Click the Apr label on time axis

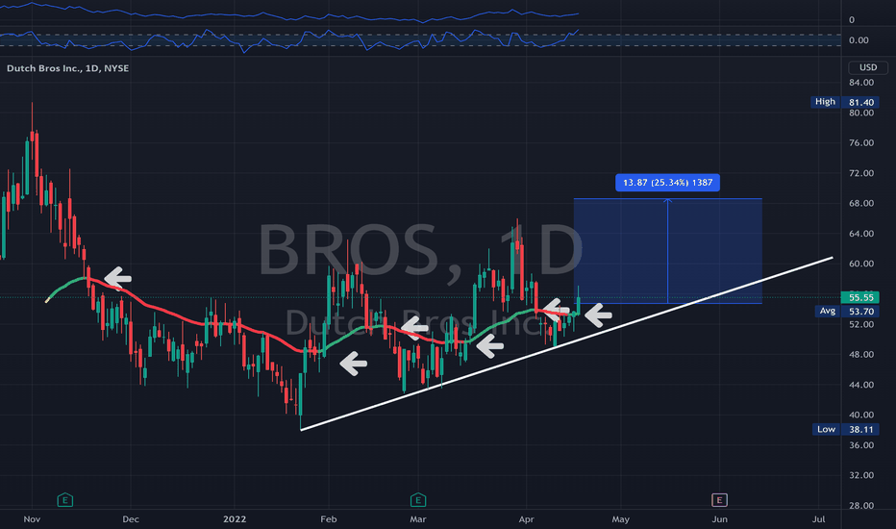coord(526,519)
